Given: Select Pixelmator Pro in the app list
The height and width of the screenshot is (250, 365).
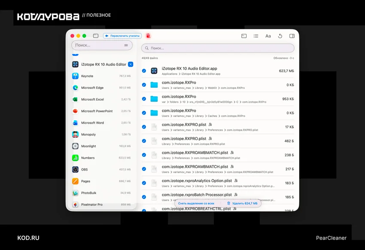Looking at the screenshot, I should (102, 204).
